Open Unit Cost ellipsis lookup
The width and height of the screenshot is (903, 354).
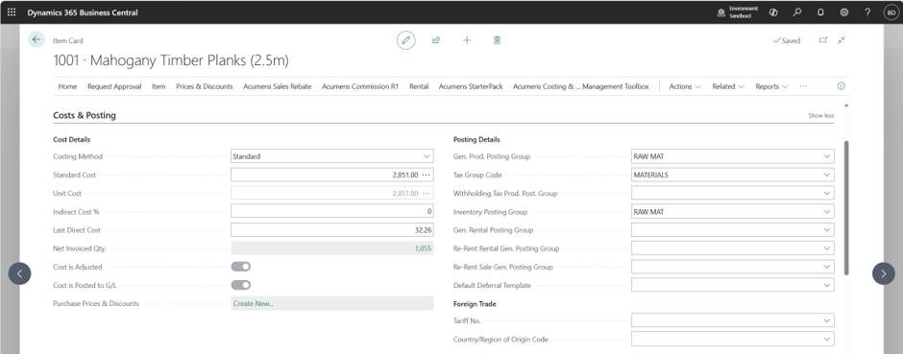427,194
